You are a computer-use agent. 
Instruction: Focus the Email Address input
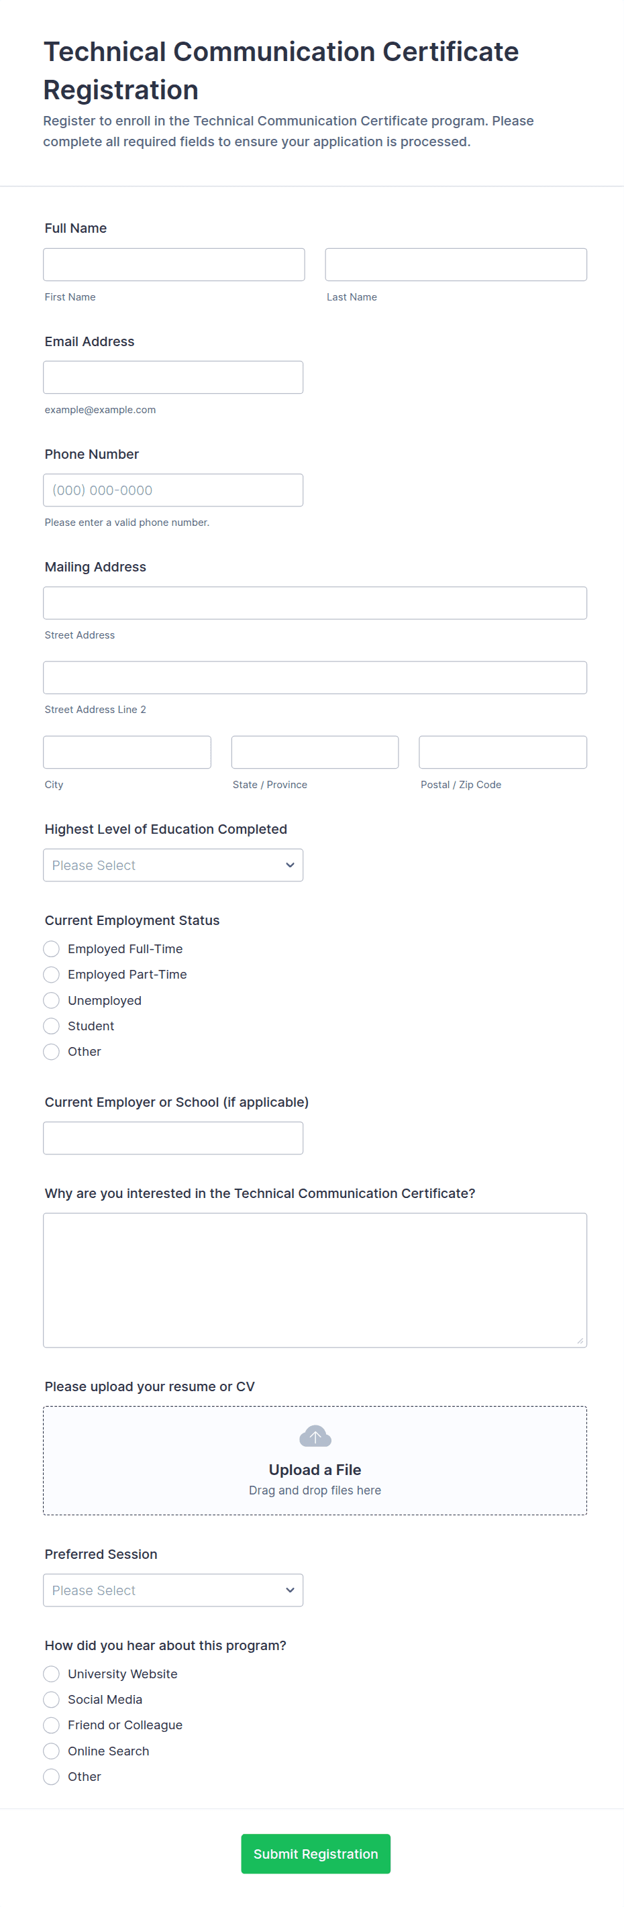click(173, 378)
